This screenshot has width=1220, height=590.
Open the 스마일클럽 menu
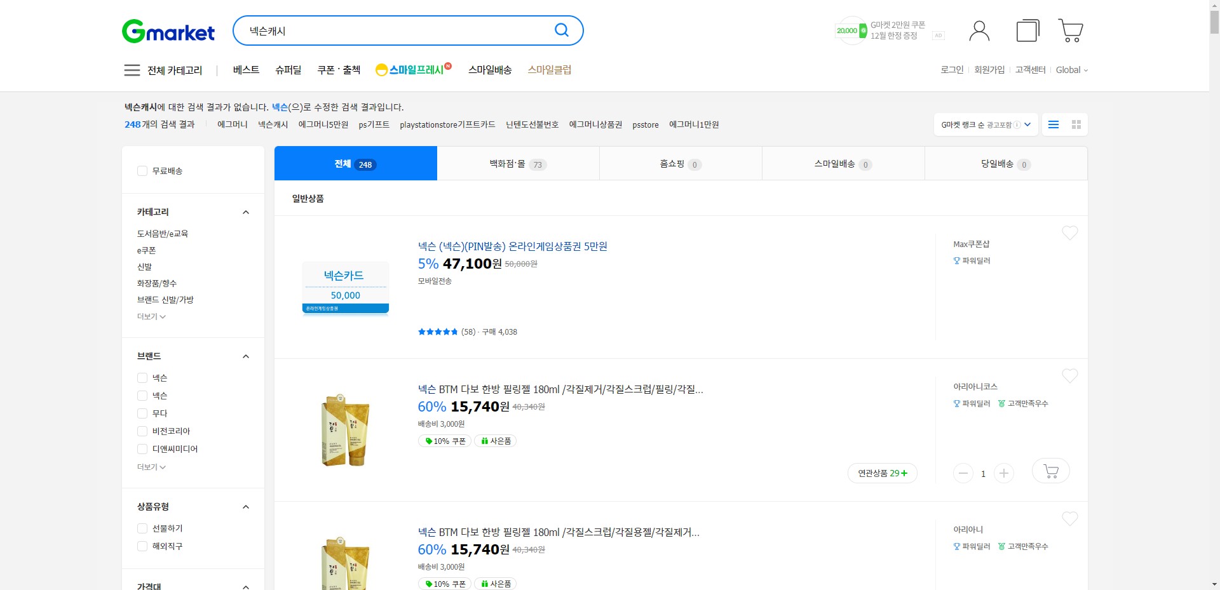(x=550, y=70)
